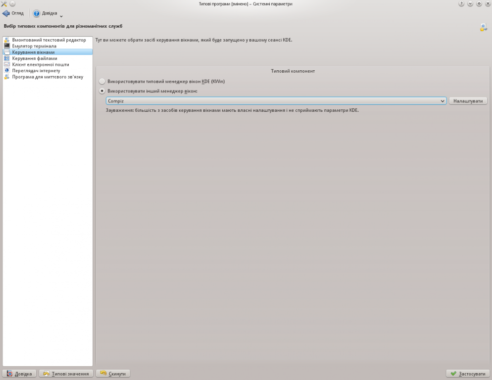Select 'Використовувати інший менеджер вікон' radio button
Screen dimensions: 492x380
pyautogui.click(x=102, y=91)
